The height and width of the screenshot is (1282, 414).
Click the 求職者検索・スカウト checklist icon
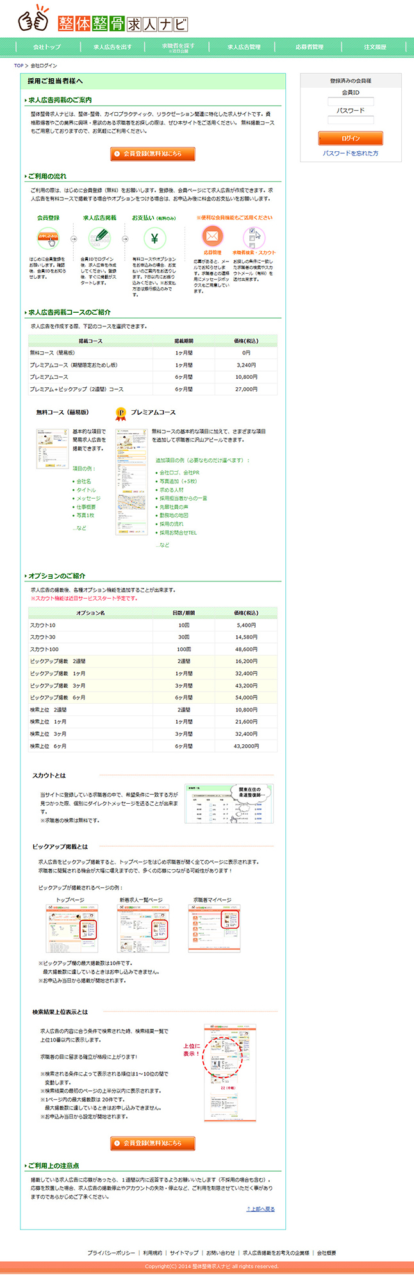(254, 237)
